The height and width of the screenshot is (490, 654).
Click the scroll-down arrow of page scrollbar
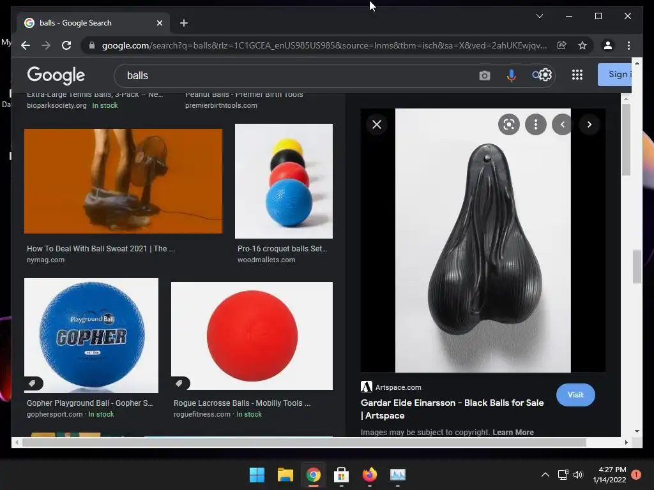click(637, 431)
